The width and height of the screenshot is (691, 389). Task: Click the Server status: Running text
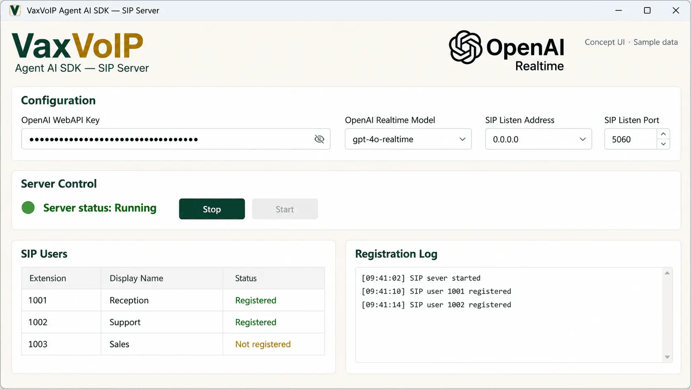100,208
